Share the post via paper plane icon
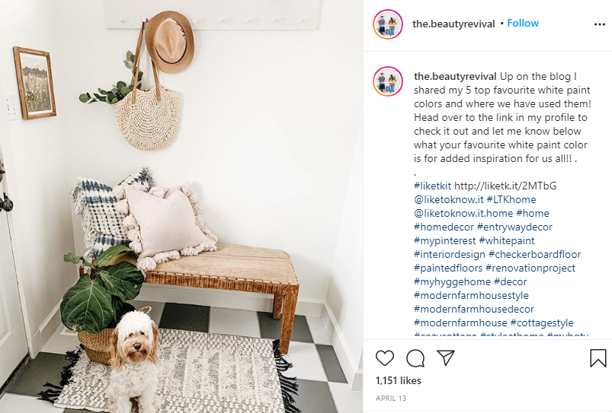 446,357
